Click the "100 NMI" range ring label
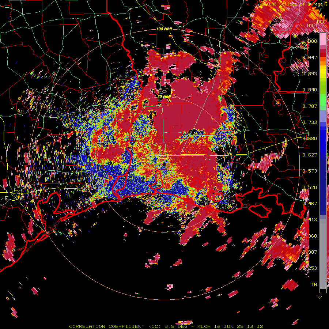 pos(164,29)
